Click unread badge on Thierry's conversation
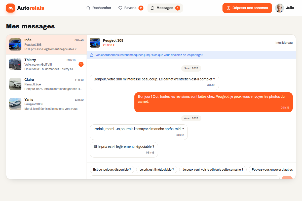The image size is (302, 201). (x=81, y=65)
